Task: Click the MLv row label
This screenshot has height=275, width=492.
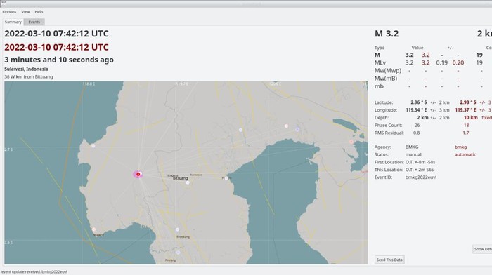Action: pos(380,62)
